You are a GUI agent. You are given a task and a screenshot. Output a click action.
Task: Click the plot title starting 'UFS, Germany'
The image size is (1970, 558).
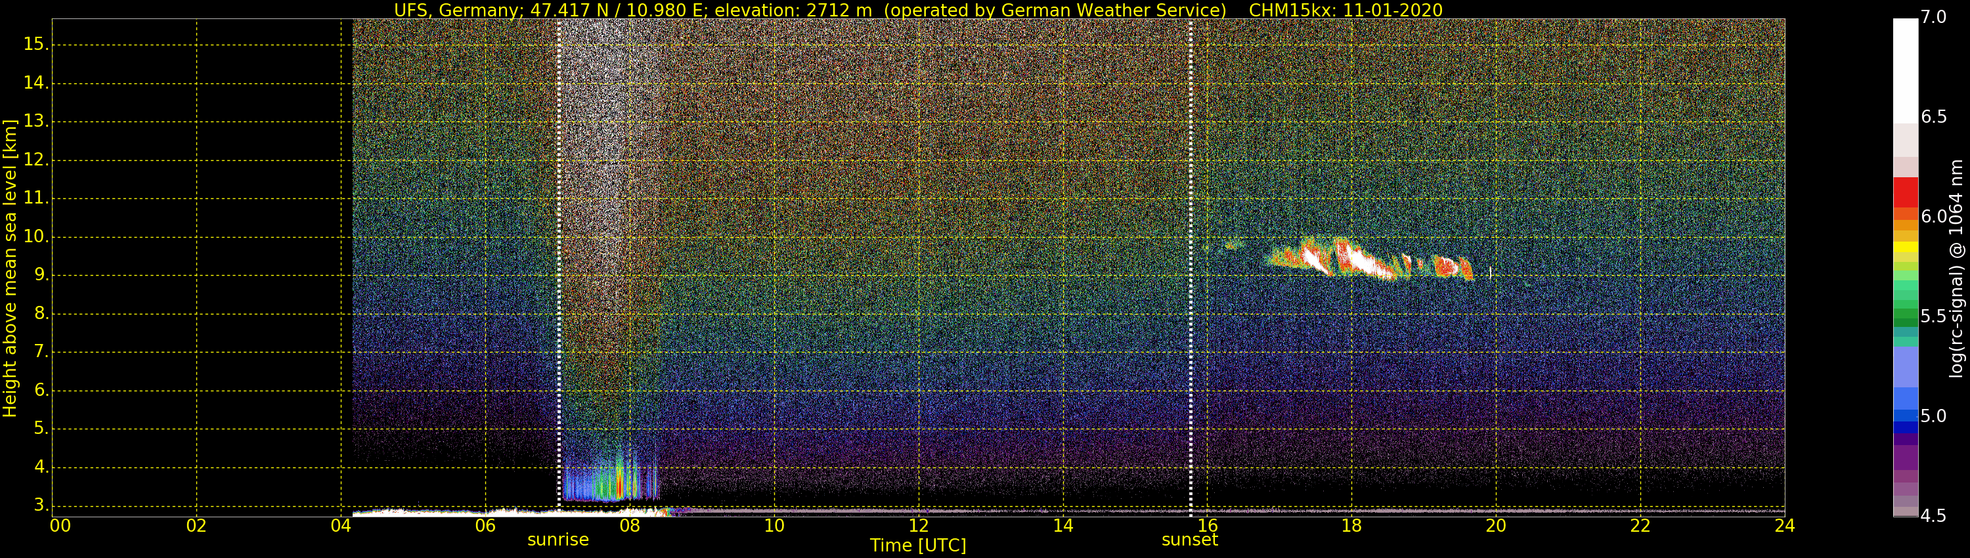tap(918, 10)
